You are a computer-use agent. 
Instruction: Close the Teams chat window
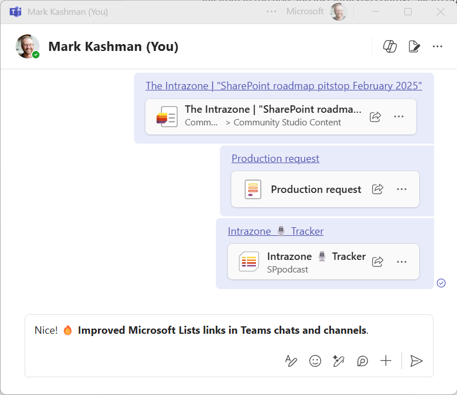click(x=440, y=11)
